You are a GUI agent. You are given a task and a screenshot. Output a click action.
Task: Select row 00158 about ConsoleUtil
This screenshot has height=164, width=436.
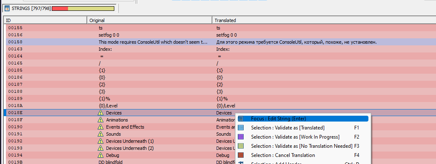point(221,42)
